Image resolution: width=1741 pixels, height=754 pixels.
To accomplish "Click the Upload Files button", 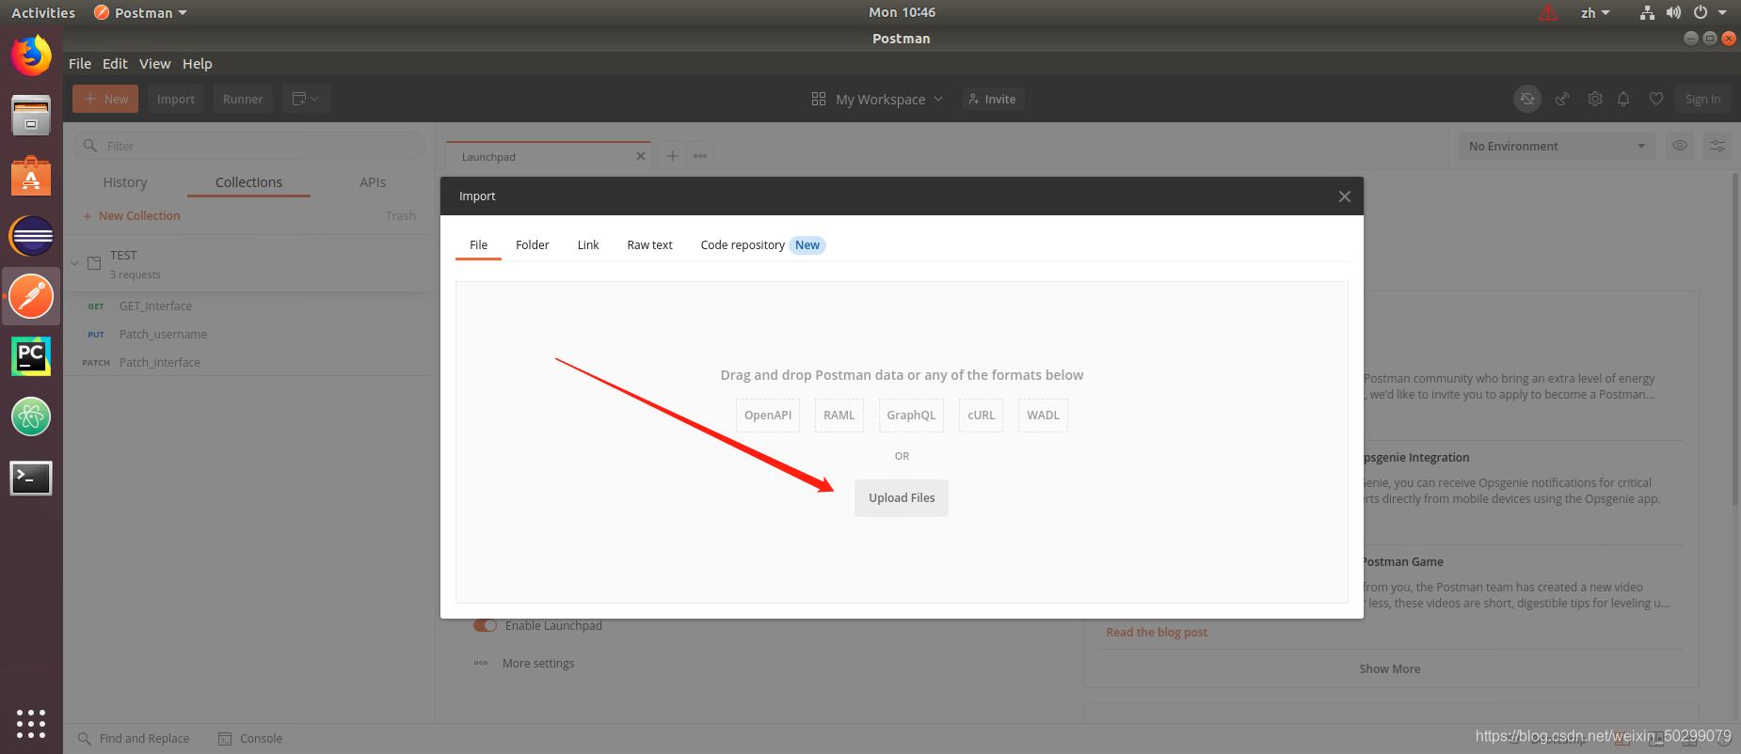I will (902, 498).
